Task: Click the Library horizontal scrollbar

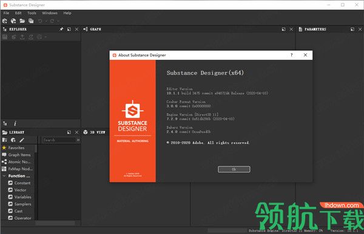Action: 55,223
